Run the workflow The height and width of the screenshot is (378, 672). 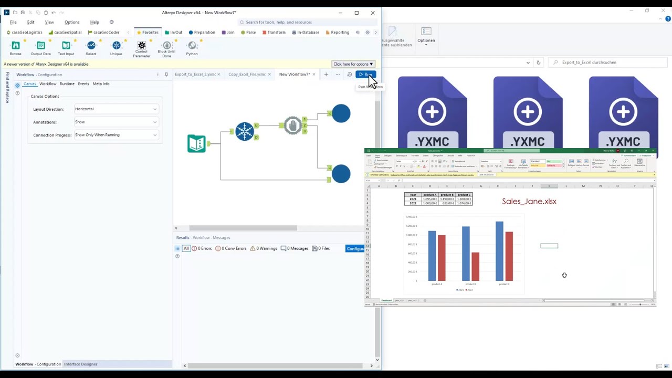click(x=365, y=75)
